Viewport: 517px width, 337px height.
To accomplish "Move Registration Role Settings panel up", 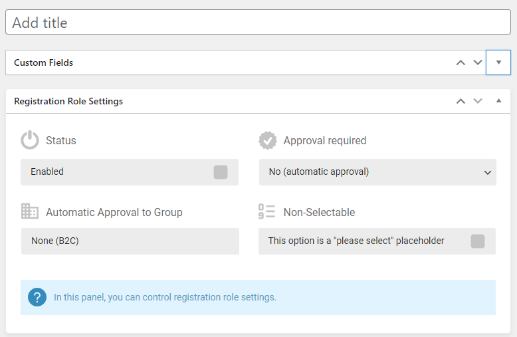I will pyautogui.click(x=461, y=101).
